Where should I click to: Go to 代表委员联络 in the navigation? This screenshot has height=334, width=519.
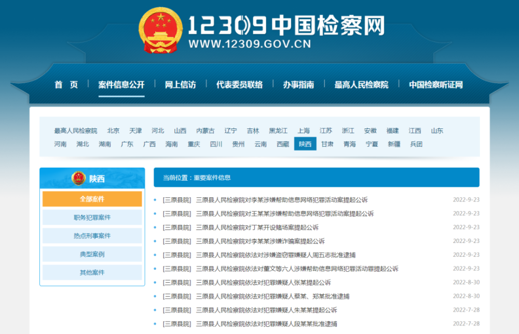coord(239,85)
